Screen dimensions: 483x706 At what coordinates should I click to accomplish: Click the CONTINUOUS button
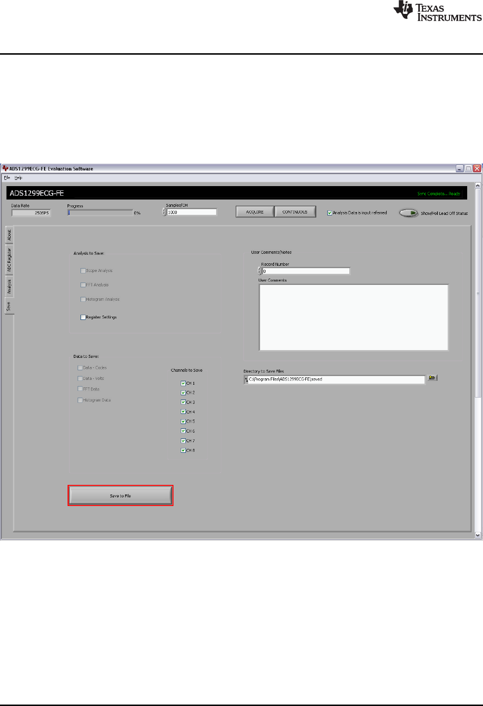coord(295,212)
